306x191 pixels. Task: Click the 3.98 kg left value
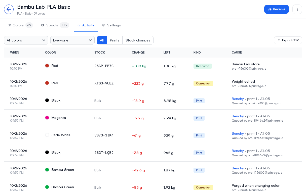click(170, 101)
